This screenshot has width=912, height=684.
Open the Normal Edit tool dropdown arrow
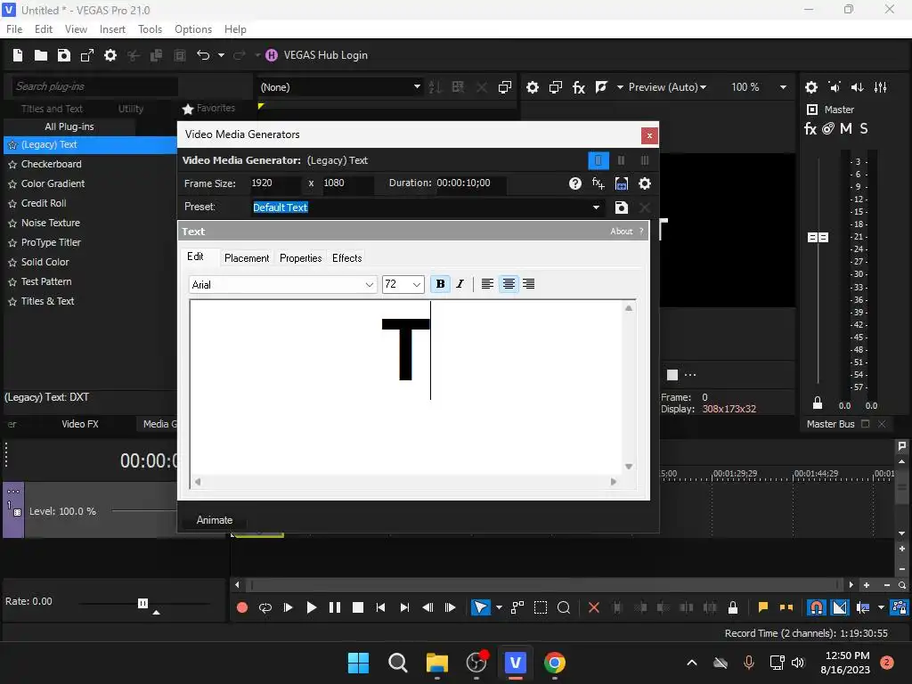[x=499, y=607]
